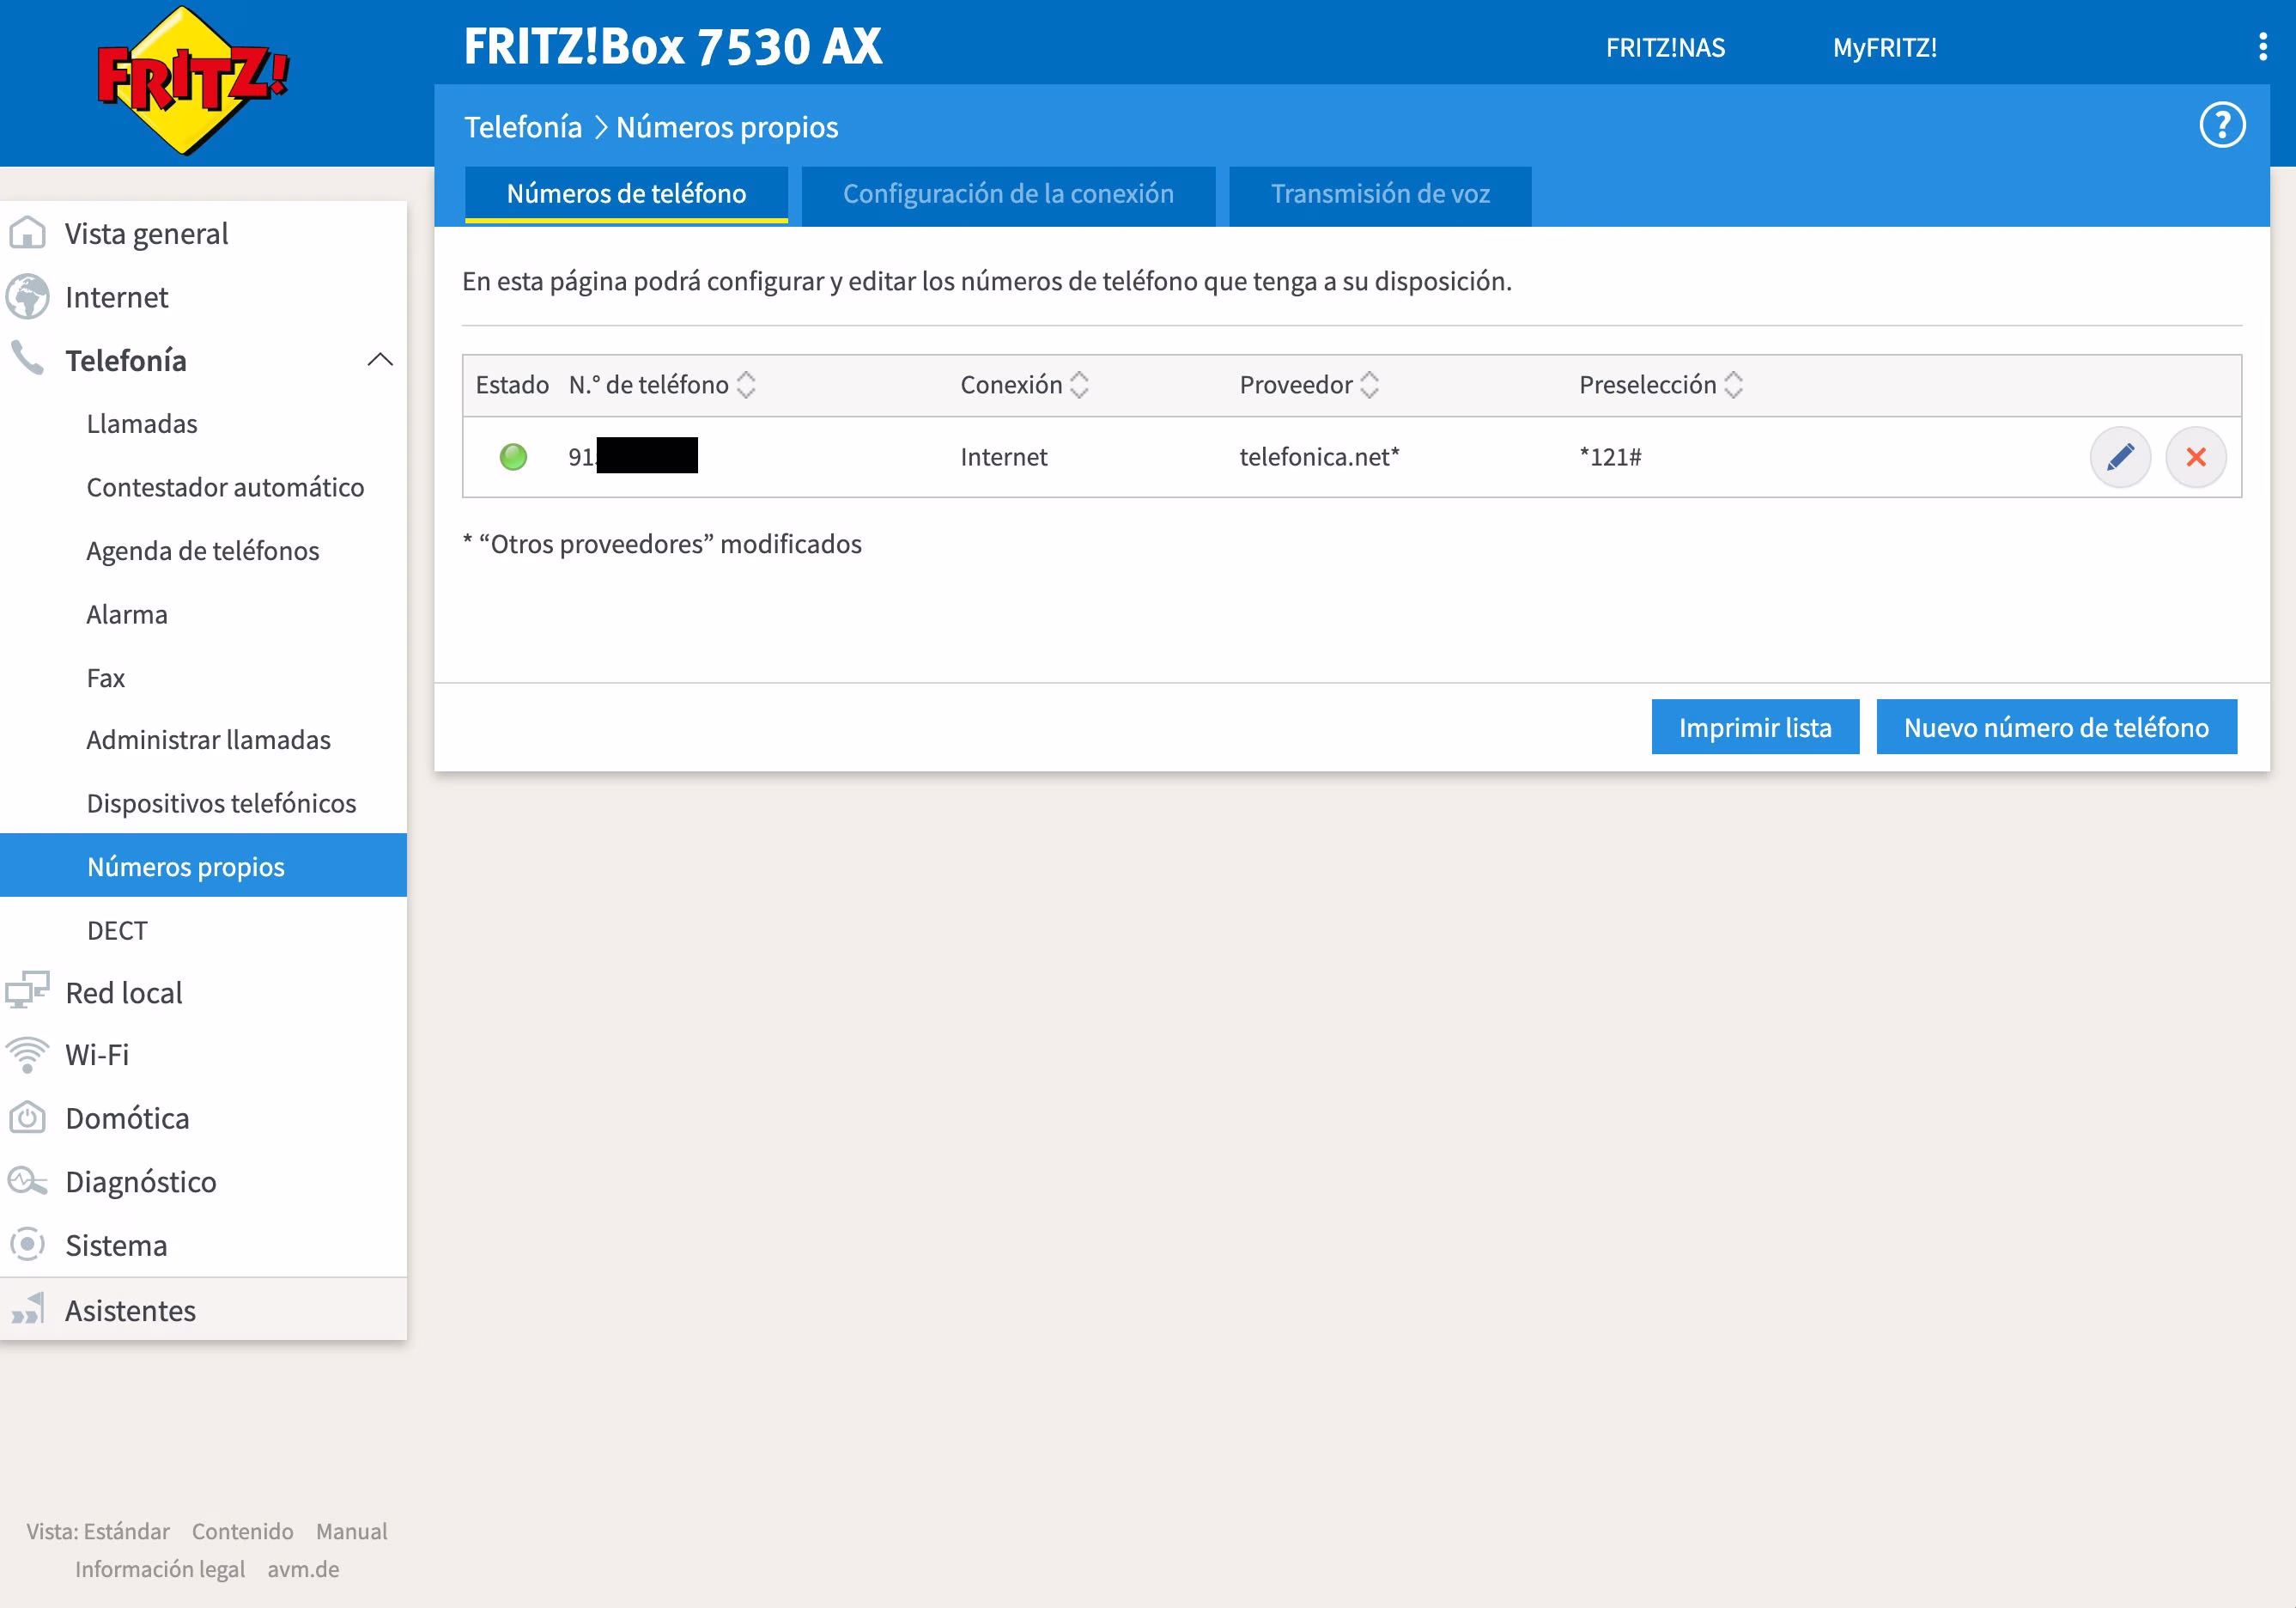Screen dimensions: 2296x1608
Task: Open Domótica smart home section
Action: point(127,1118)
